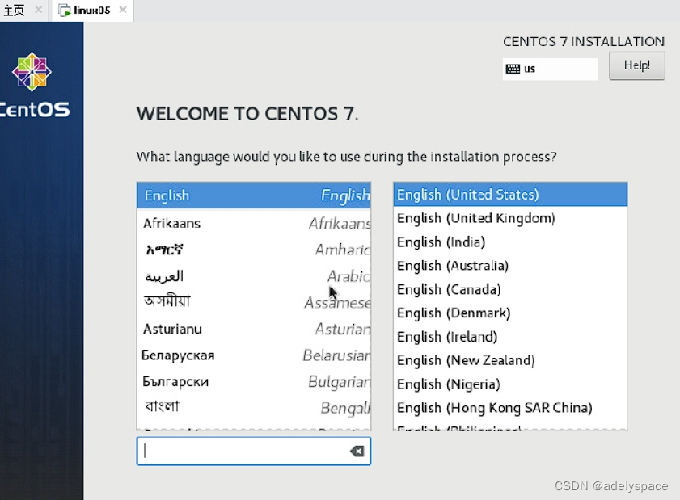Choose English (Denmark) locale

coord(510,313)
